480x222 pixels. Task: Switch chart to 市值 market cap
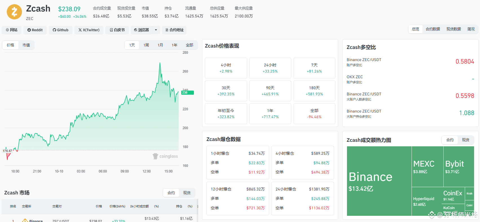click(x=26, y=45)
